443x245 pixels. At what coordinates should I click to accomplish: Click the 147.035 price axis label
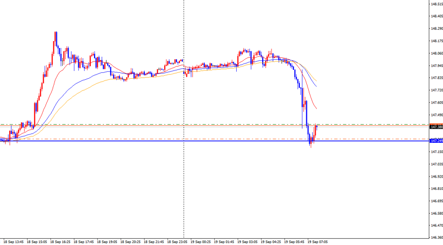coord(436,164)
